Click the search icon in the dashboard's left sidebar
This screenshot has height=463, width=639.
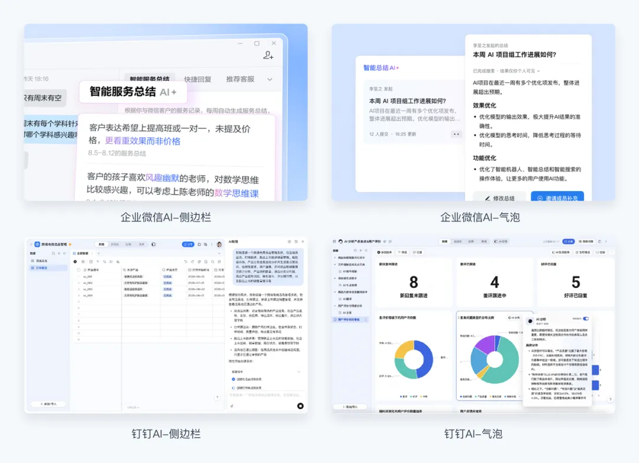pos(356,251)
